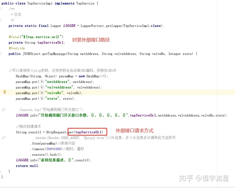
Task: Click the "${tap.service.url}" string
Action: pyautogui.click(x=41, y=37)
